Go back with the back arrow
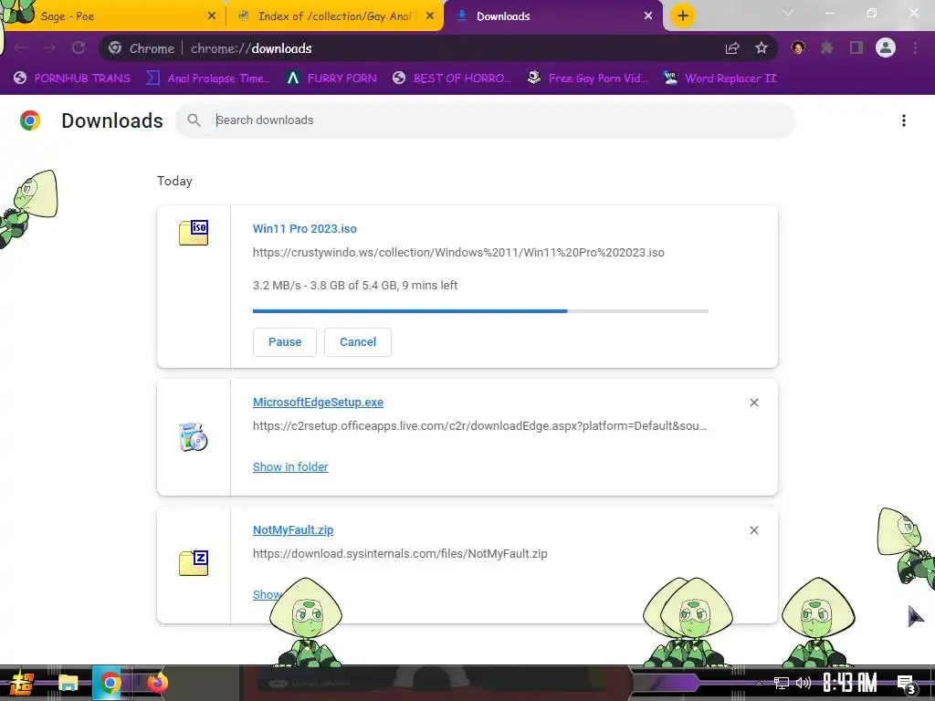The width and height of the screenshot is (935, 701). (x=21, y=48)
